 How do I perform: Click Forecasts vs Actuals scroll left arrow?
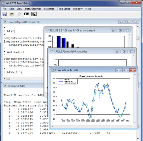point(52,126)
